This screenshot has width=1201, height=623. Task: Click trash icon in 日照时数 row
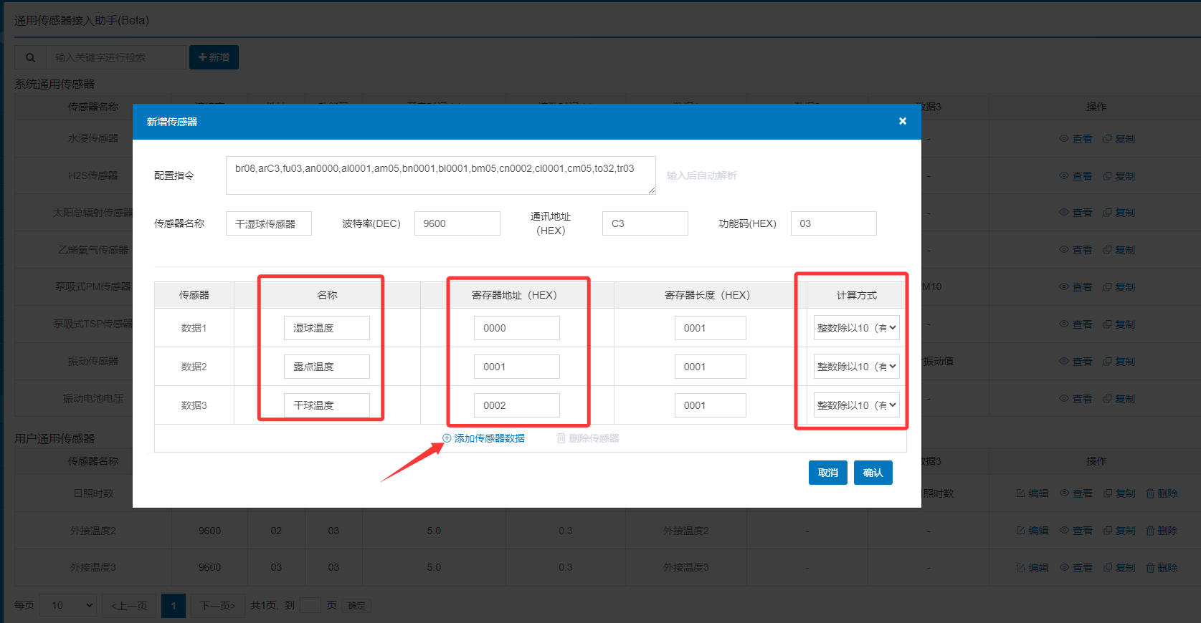1150,493
